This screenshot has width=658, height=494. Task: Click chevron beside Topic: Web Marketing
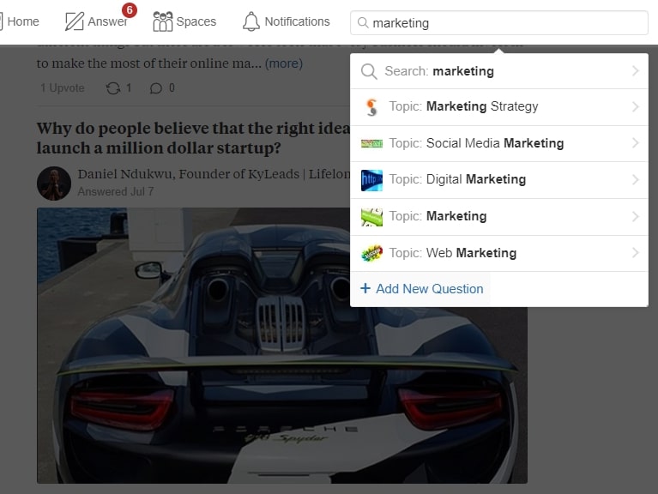(635, 253)
